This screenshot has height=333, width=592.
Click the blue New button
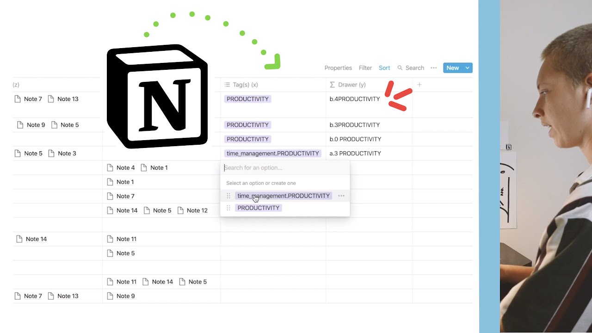(453, 68)
